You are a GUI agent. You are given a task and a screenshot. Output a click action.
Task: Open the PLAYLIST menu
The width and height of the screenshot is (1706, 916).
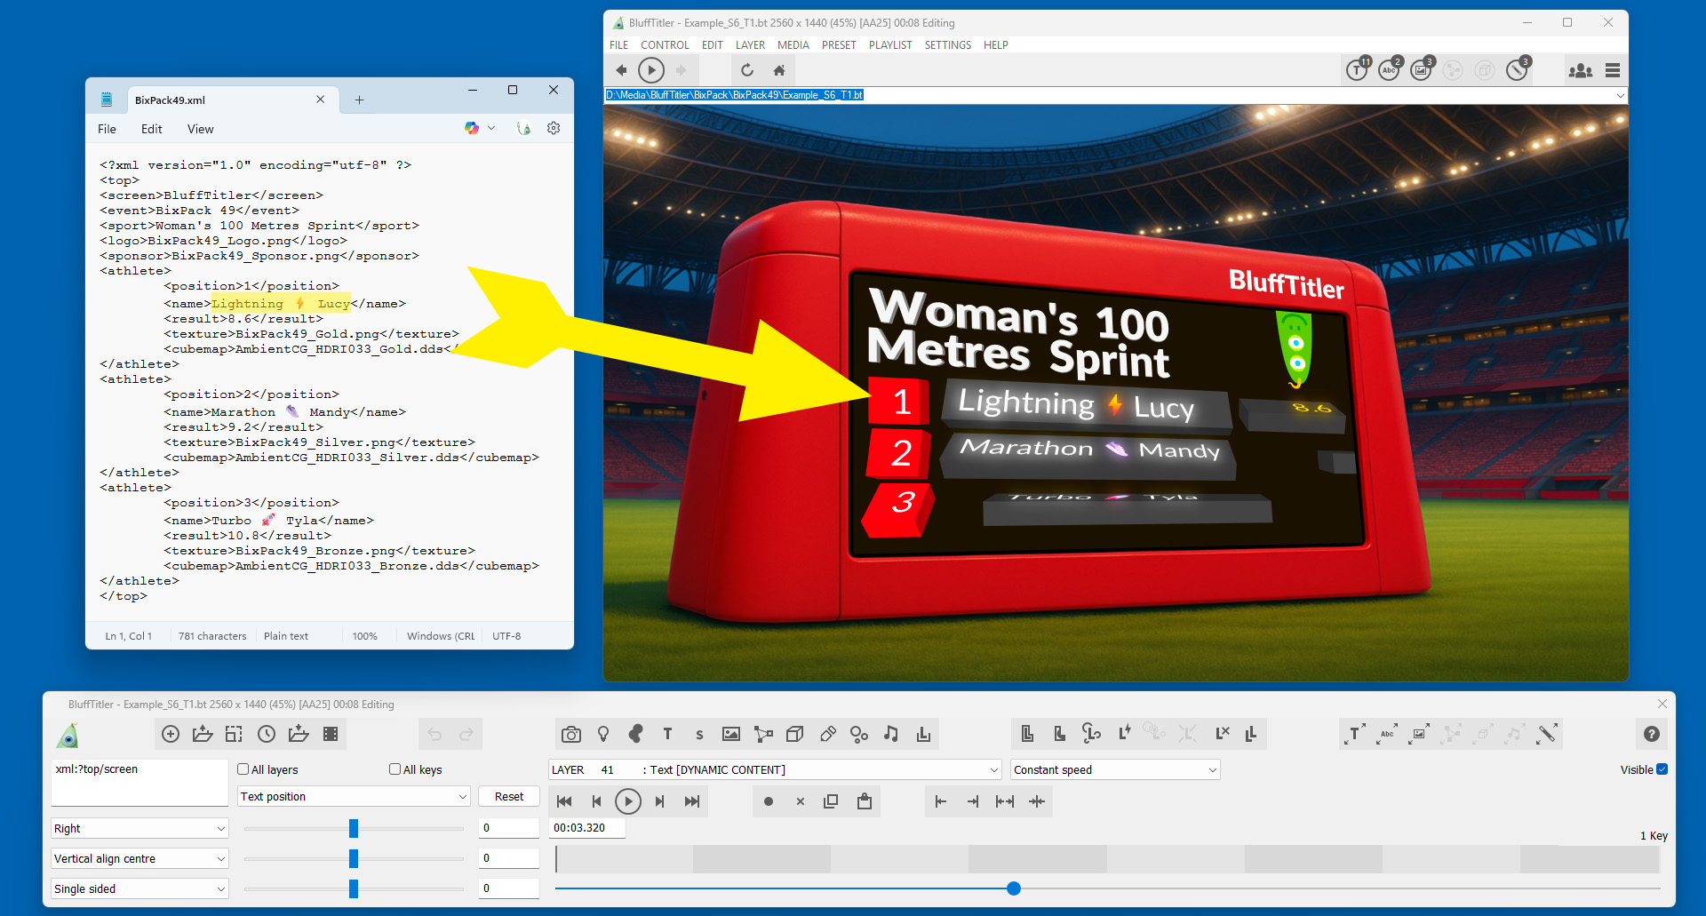coord(889,45)
